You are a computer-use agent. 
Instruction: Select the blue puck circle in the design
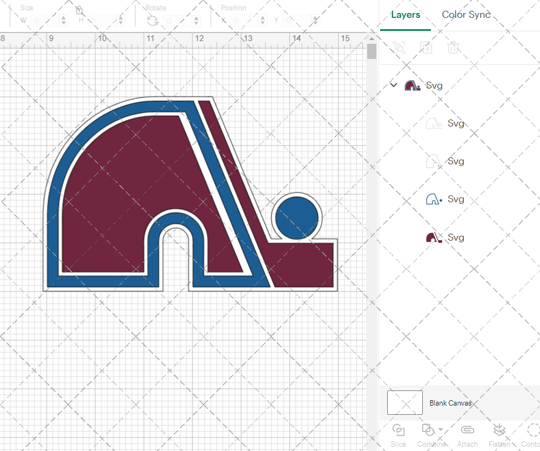pos(296,218)
